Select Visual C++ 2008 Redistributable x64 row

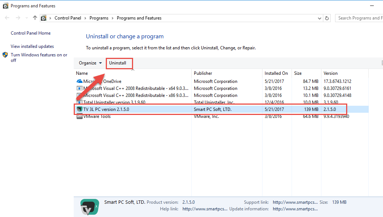pyautogui.click(x=221, y=88)
